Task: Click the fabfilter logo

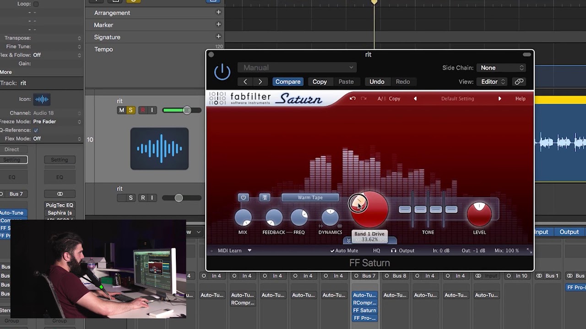Action: coord(241,98)
